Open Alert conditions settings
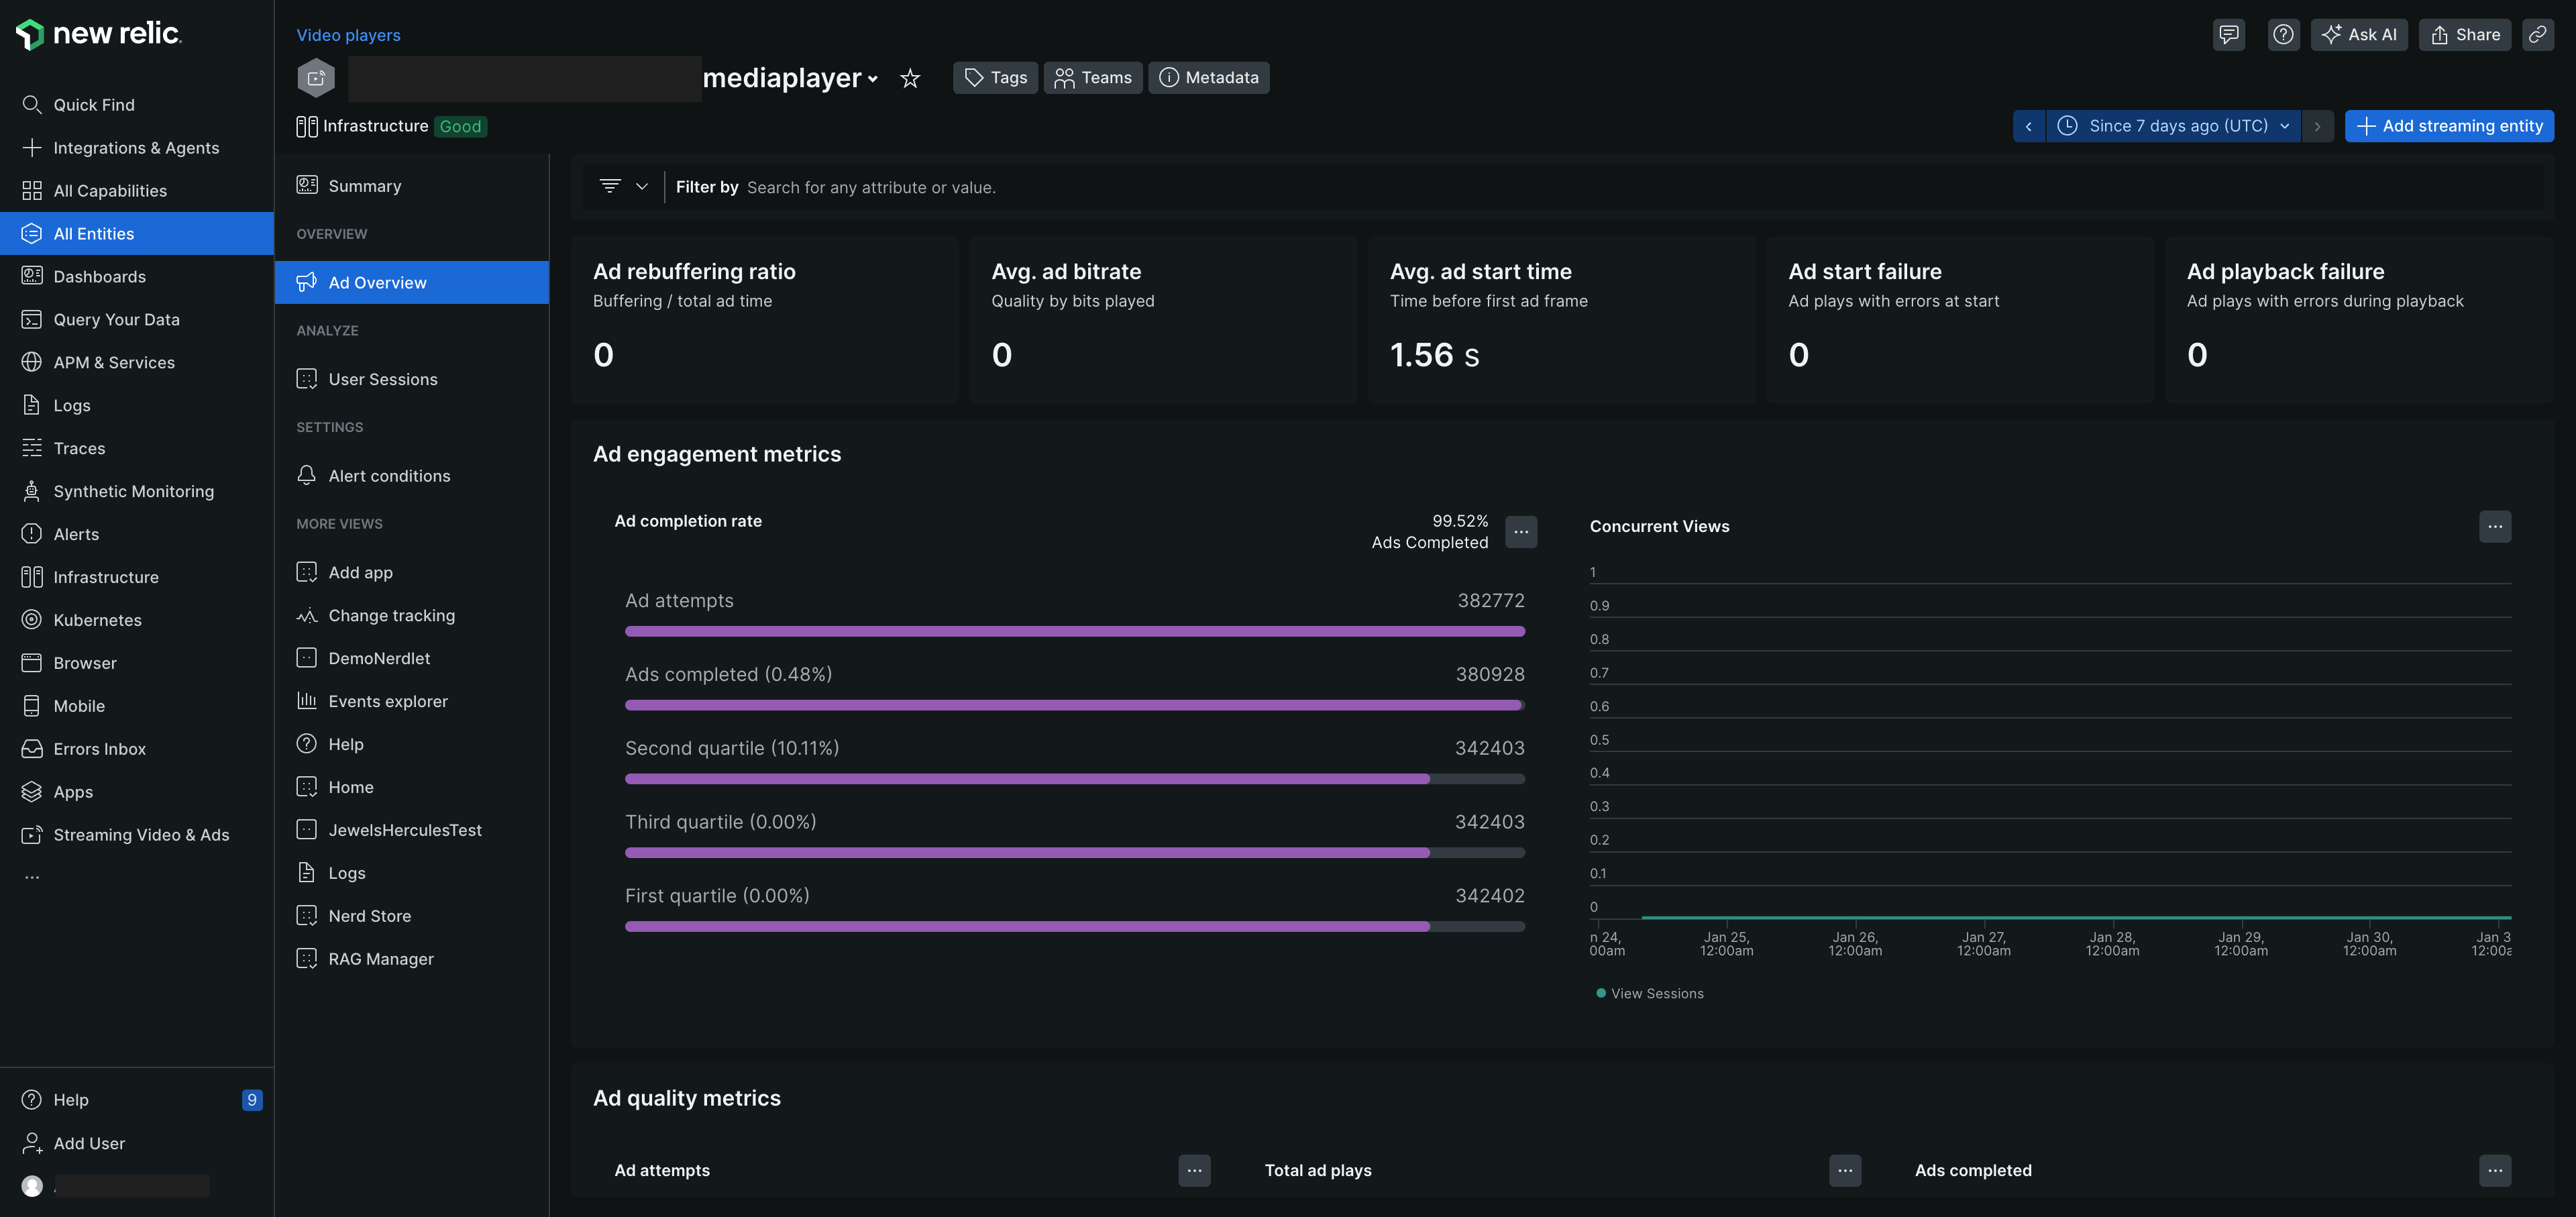Viewport: 2576px width, 1217px height. (x=388, y=476)
